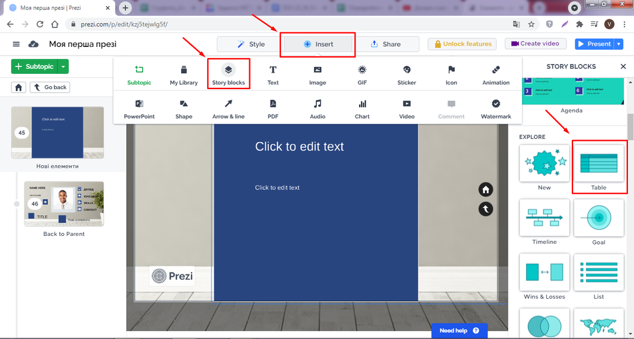This screenshot has height=339, width=634.
Task: Add a new Subtopic with green button
Action: pos(34,66)
